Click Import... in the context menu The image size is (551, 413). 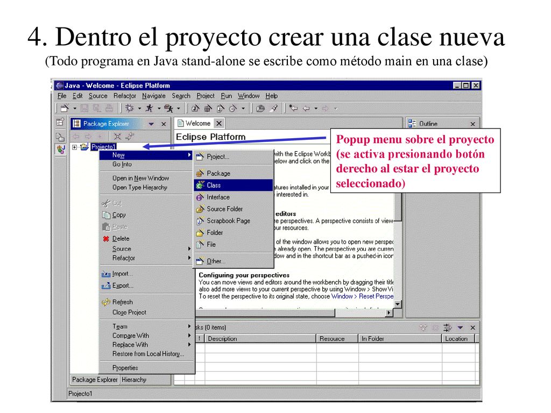coord(146,274)
